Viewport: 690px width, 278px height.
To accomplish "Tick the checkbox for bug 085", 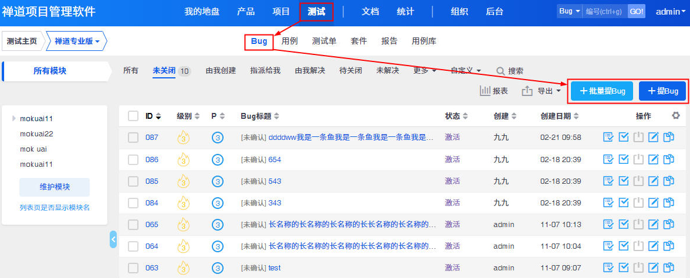I will 133,181.
